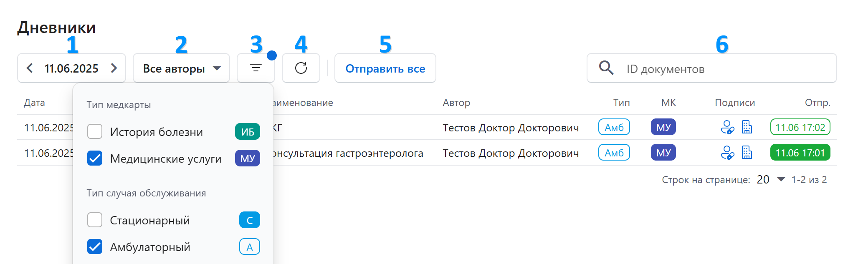Click the green 11.06 17:01 status badge
The width and height of the screenshot is (853, 264).
tap(800, 153)
